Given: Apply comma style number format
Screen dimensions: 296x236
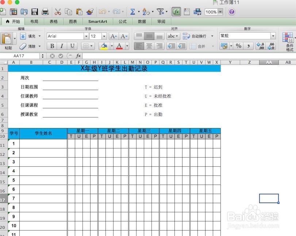Looking at the screenshot, I should pyautogui.click(x=249, y=46).
